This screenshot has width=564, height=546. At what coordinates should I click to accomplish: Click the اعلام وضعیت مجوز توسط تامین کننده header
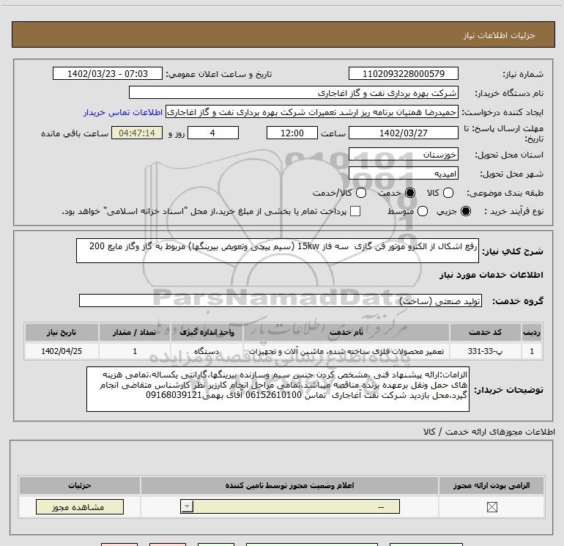(289, 485)
